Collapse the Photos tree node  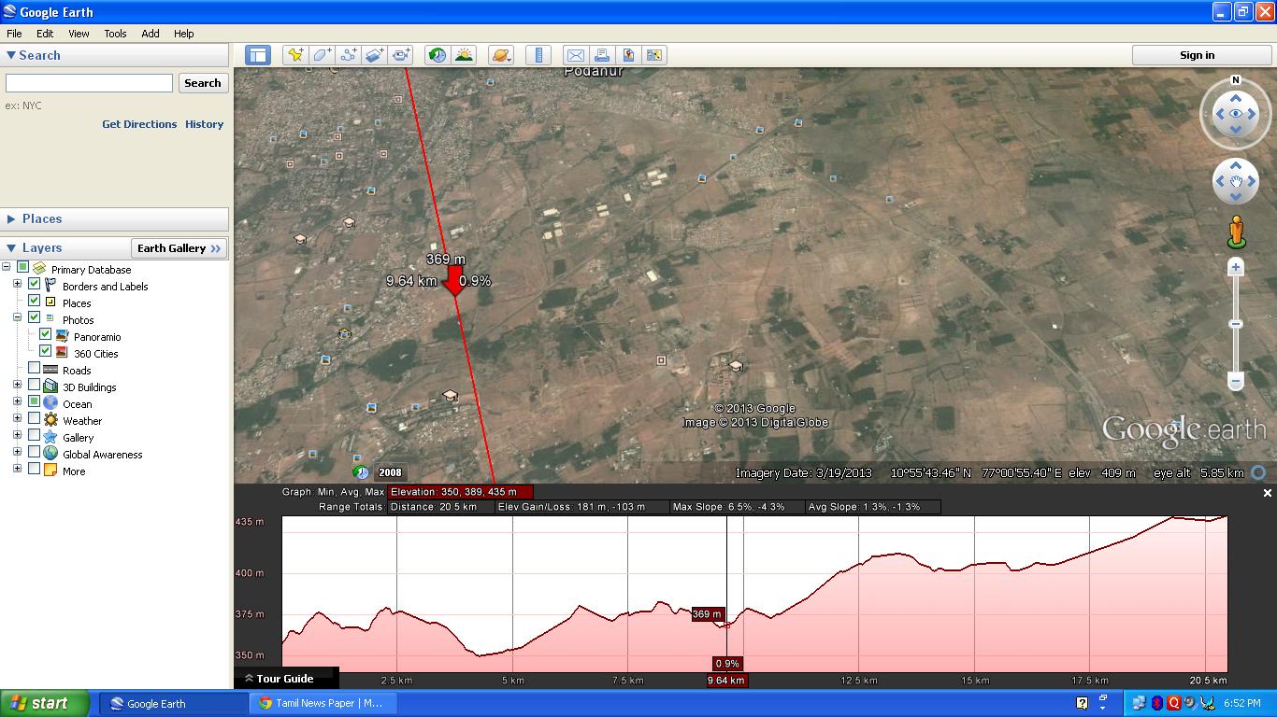17,318
